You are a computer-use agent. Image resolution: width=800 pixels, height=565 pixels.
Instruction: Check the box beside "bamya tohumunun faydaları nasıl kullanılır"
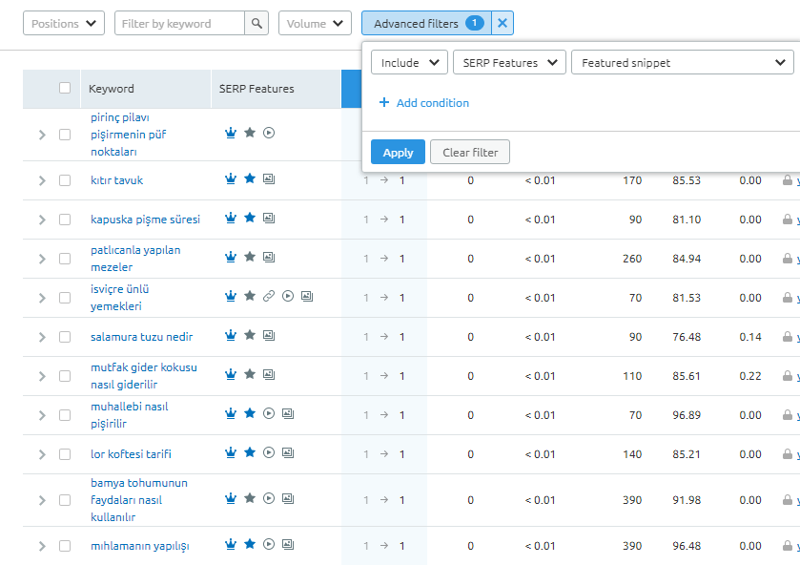coord(64,498)
